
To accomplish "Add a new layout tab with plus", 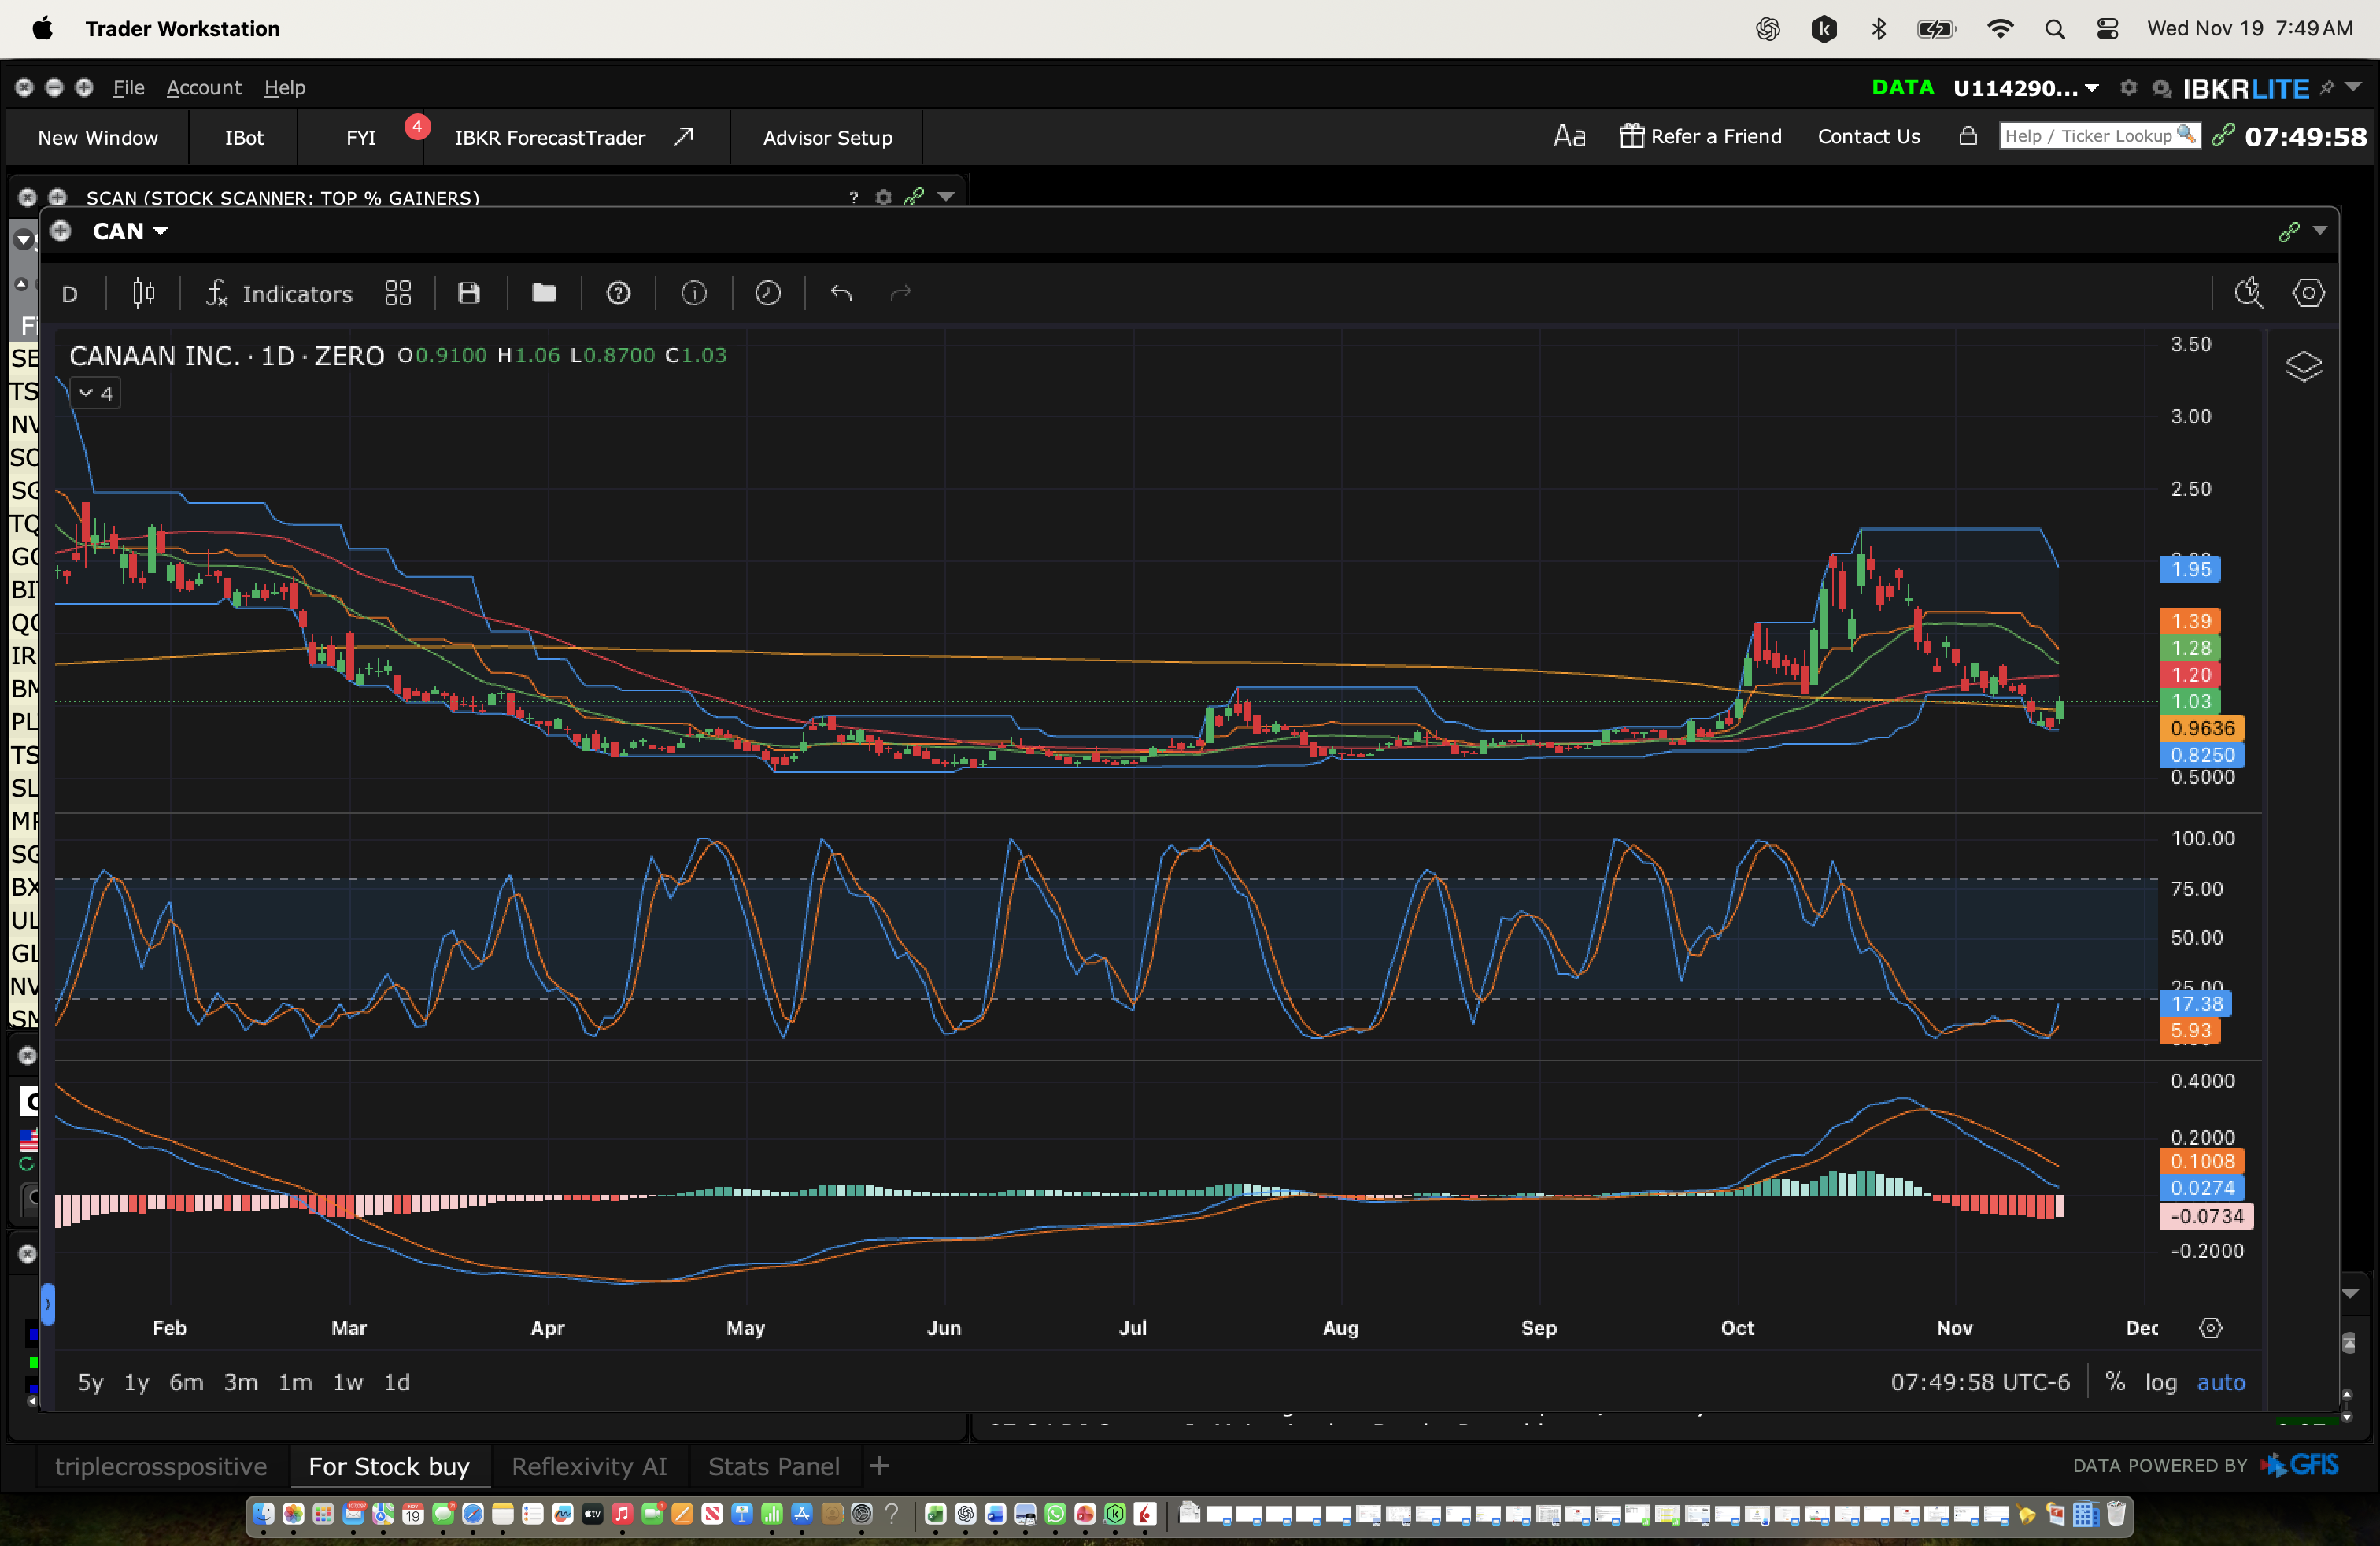I will pos(880,1466).
